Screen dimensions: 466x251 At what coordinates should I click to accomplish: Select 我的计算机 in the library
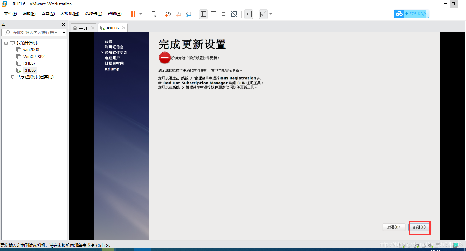point(27,43)
